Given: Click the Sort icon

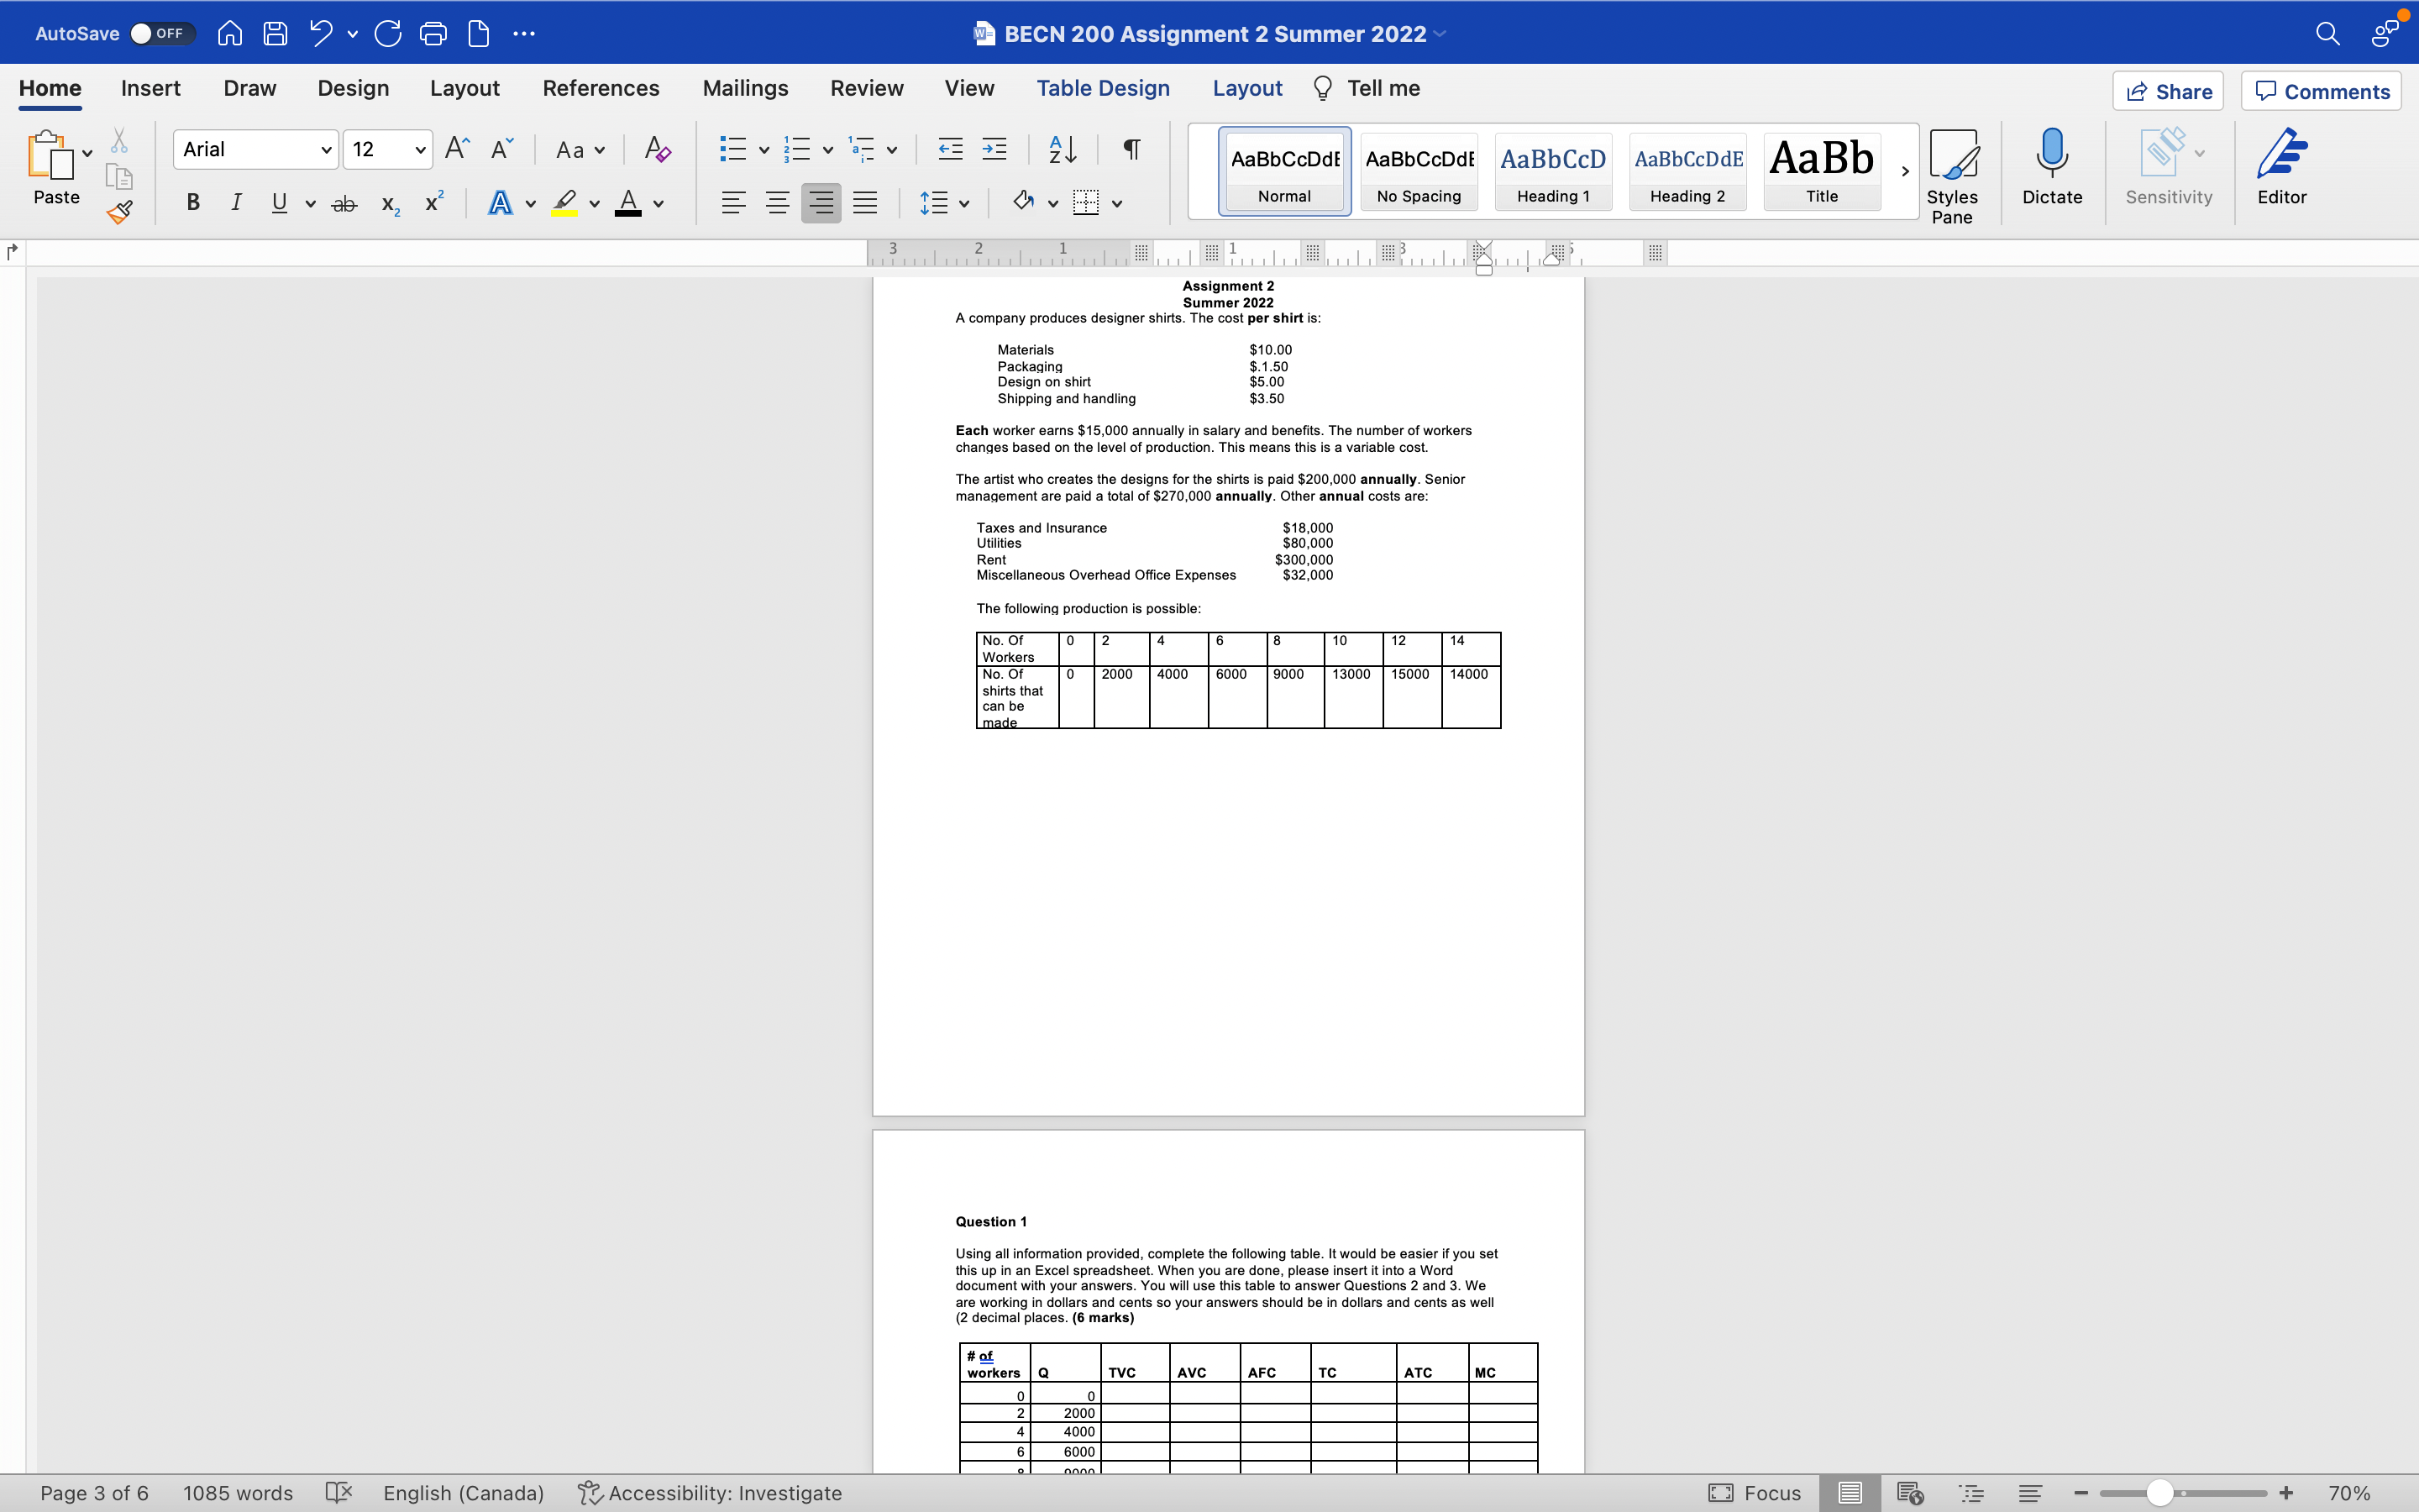Looking at the screenshot, I should pyautogui.click(x=1062, y=149).
